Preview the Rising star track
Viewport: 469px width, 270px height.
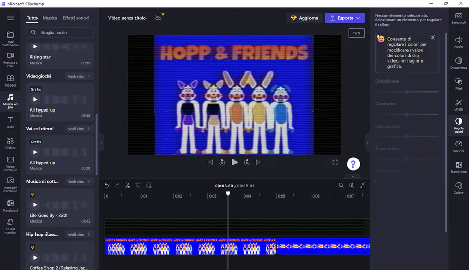click(x=35, y=47)
